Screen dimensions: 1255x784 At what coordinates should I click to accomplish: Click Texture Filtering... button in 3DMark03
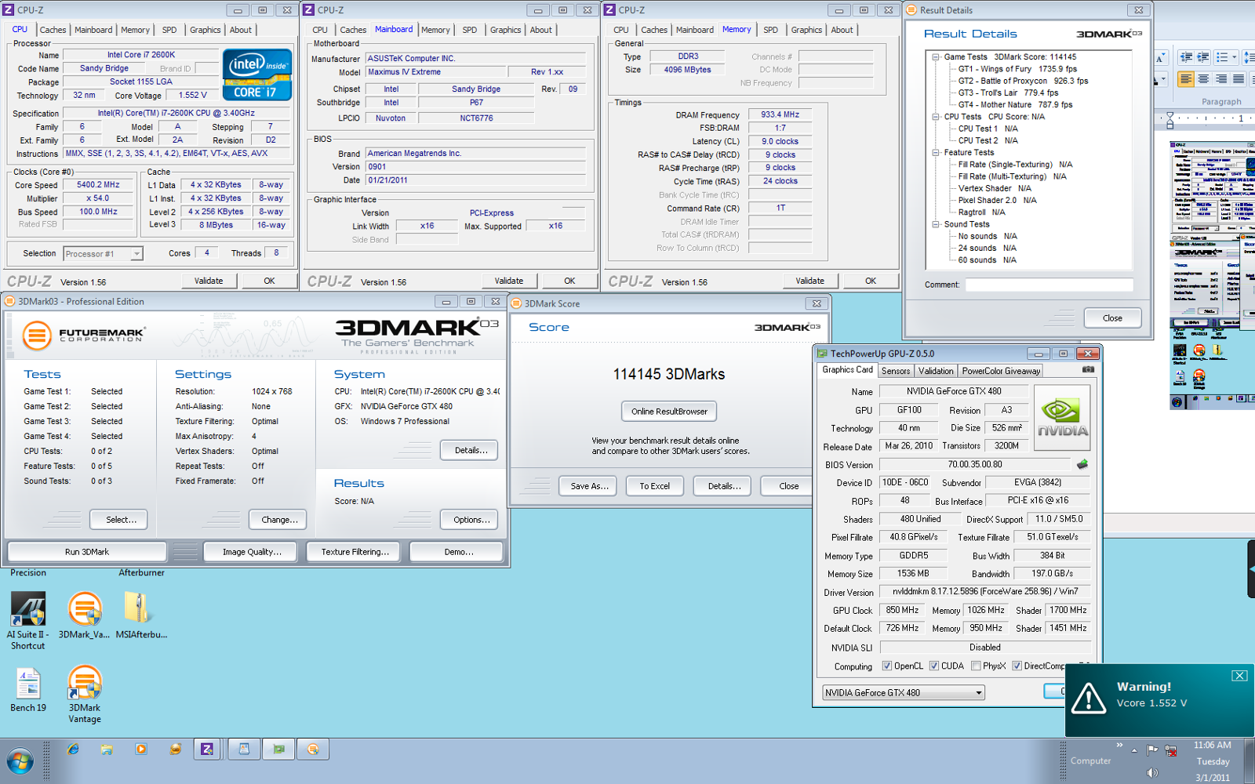pos(355,552)
